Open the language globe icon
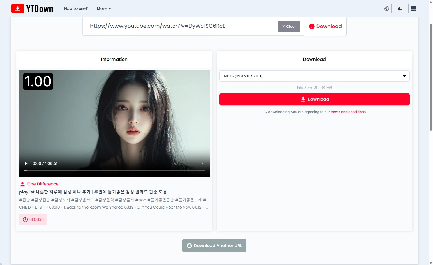The width and height of the screenshot is (433, 265). [387, 9]
